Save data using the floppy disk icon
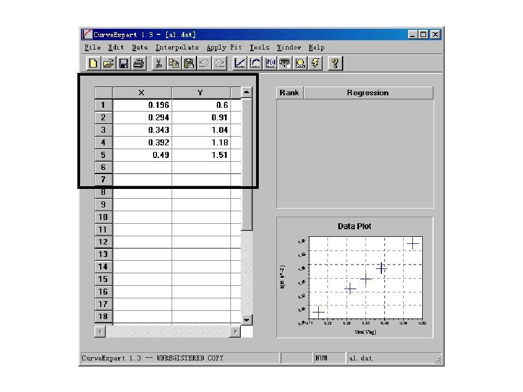523x392 pixels. (123, 64)
